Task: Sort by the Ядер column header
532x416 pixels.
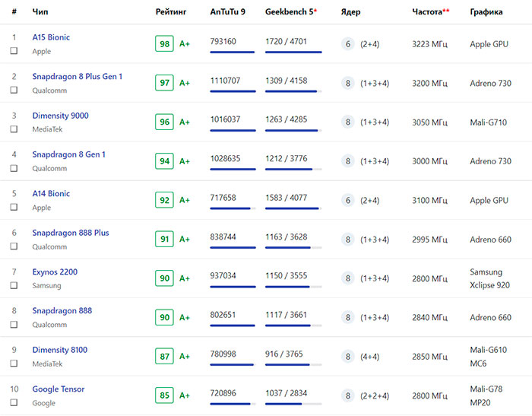Action: click(x=350, y=12)
